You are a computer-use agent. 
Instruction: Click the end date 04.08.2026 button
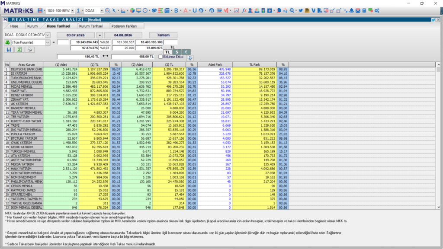pos(123,35)
